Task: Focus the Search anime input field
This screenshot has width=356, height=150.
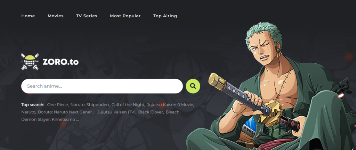Action: [x=102, y=86]
